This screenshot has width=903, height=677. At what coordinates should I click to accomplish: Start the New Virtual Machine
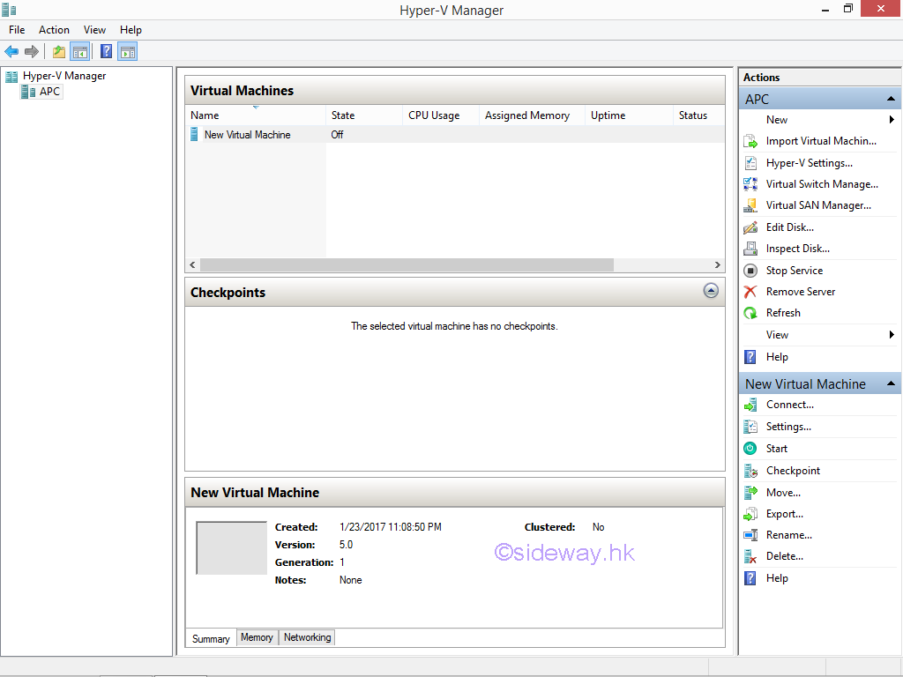pos(776,449)
